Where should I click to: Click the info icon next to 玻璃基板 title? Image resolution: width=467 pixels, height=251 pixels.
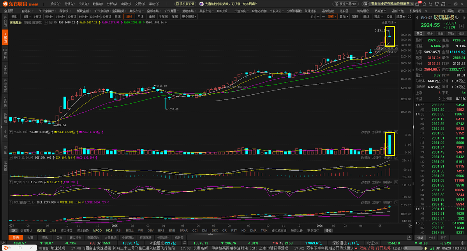pos(457,17)
